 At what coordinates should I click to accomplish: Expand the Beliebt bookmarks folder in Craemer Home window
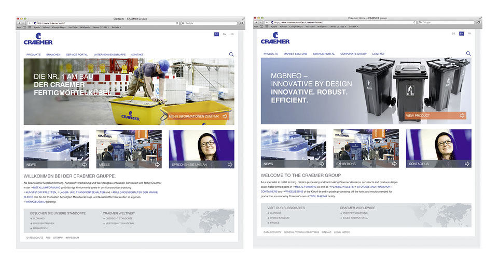(x=353, y=26)
